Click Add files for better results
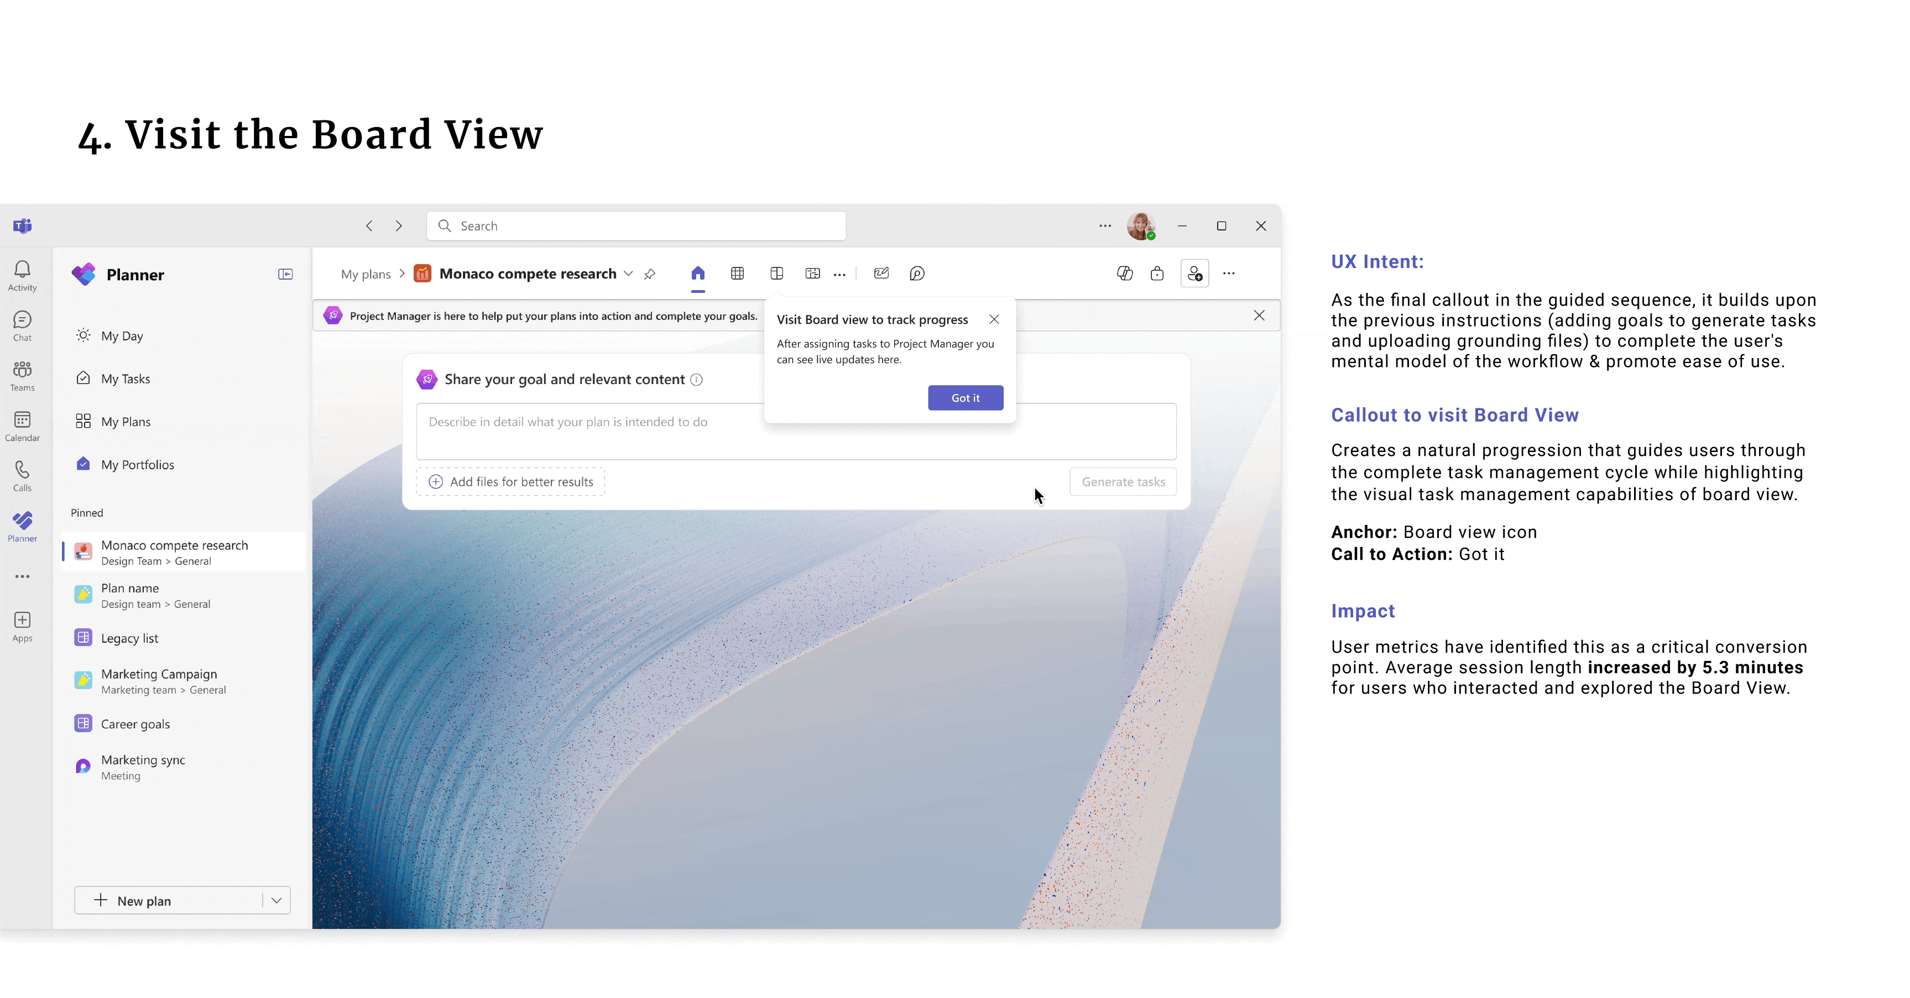The image size is (1910, 998). (511, 481)
